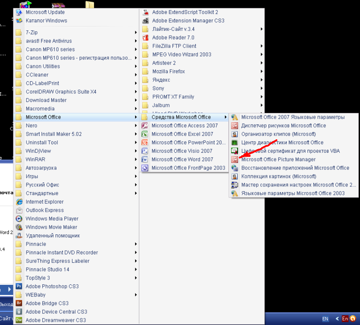Viewport: 360px width, 325px height.
Task: Click the Microsoft Office FrontPage 2003 icon
Action: click(145, 168)
